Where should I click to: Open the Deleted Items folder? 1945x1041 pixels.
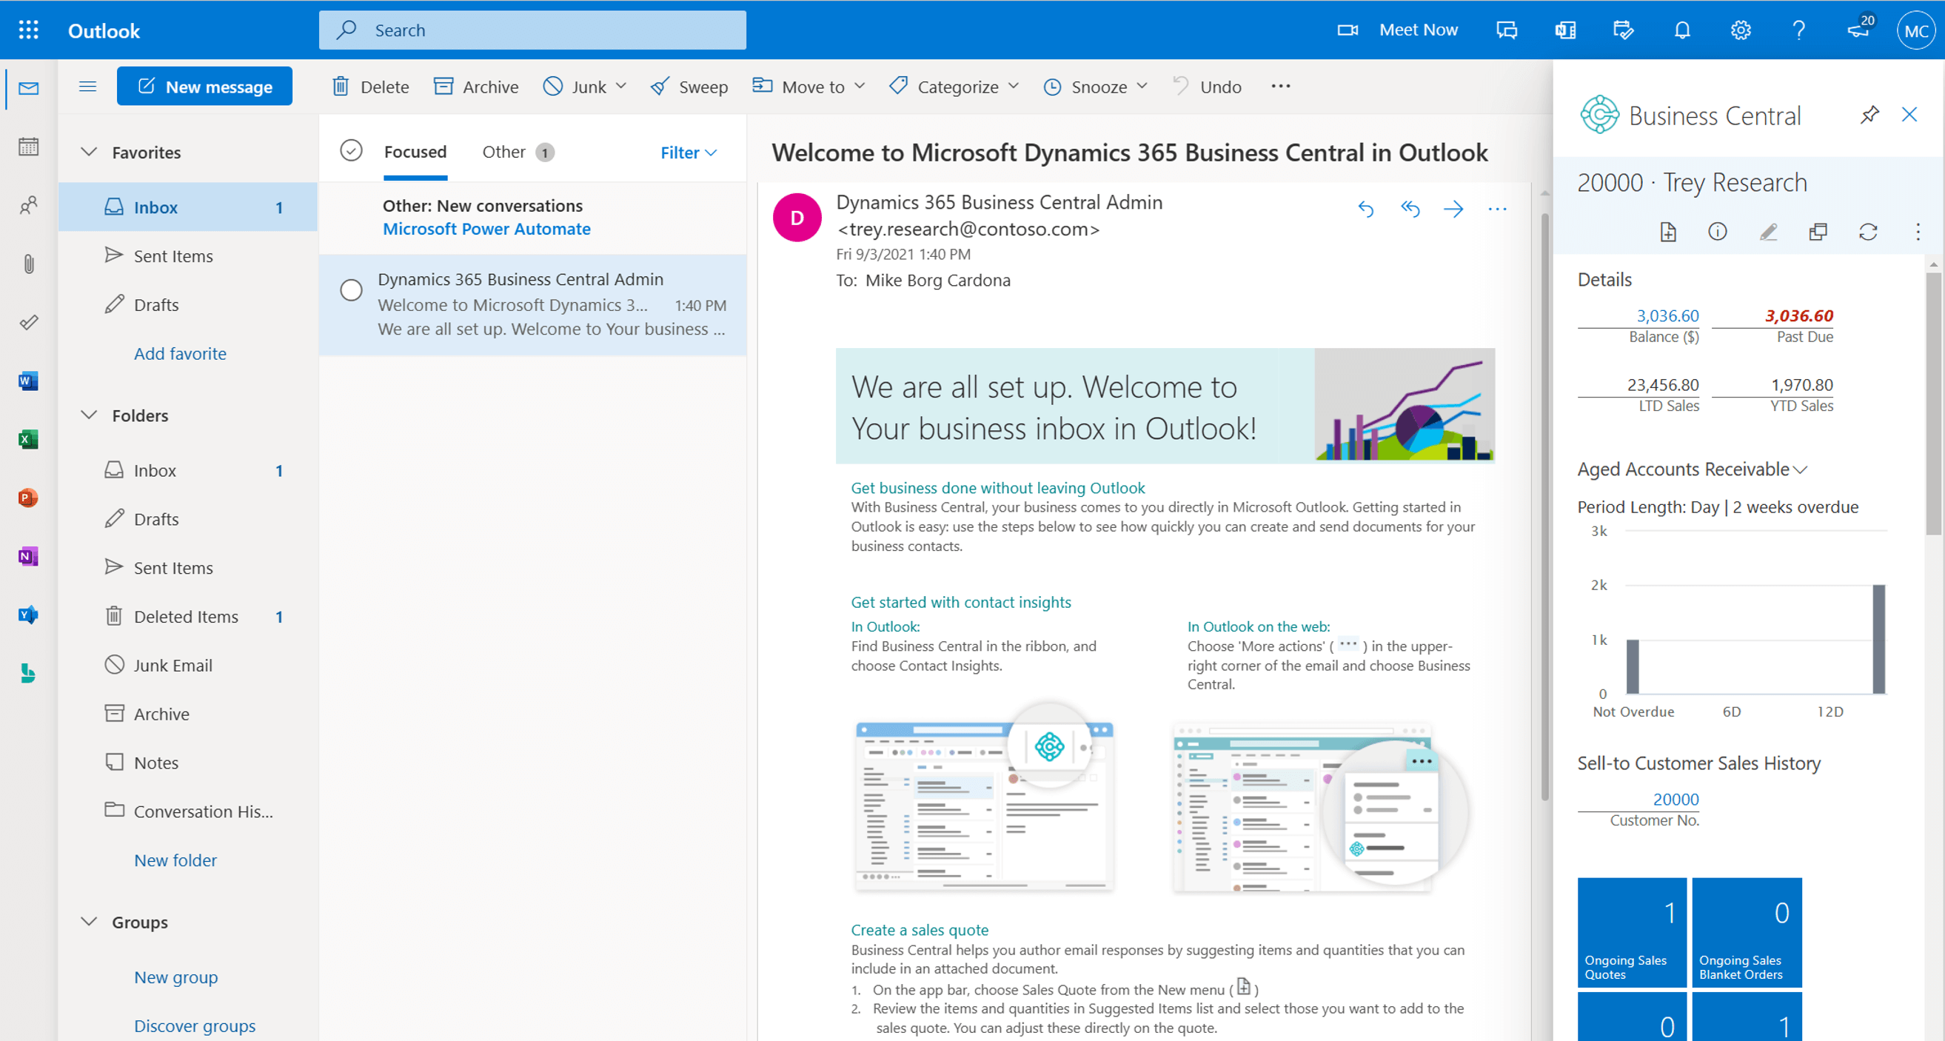[186, 616]
